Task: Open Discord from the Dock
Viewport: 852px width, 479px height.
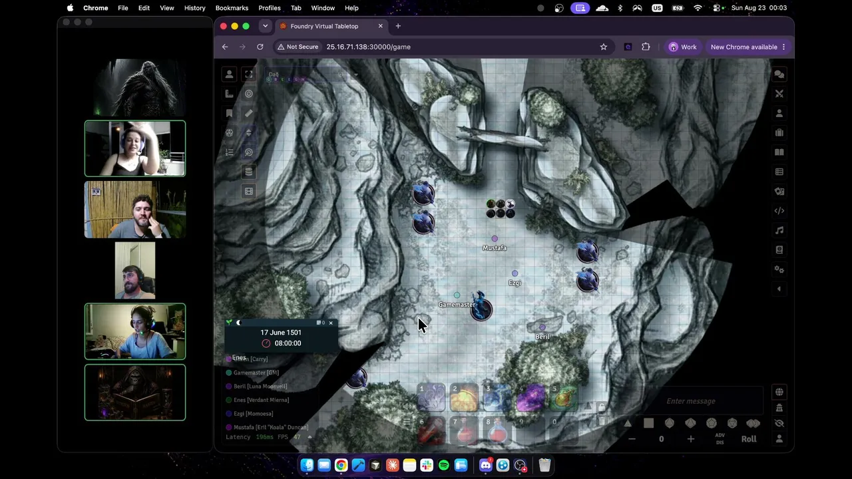Action: tap(486, 465)
